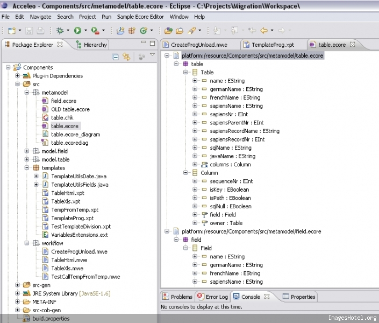Select OLD table.ecore file

coord(70,109)
